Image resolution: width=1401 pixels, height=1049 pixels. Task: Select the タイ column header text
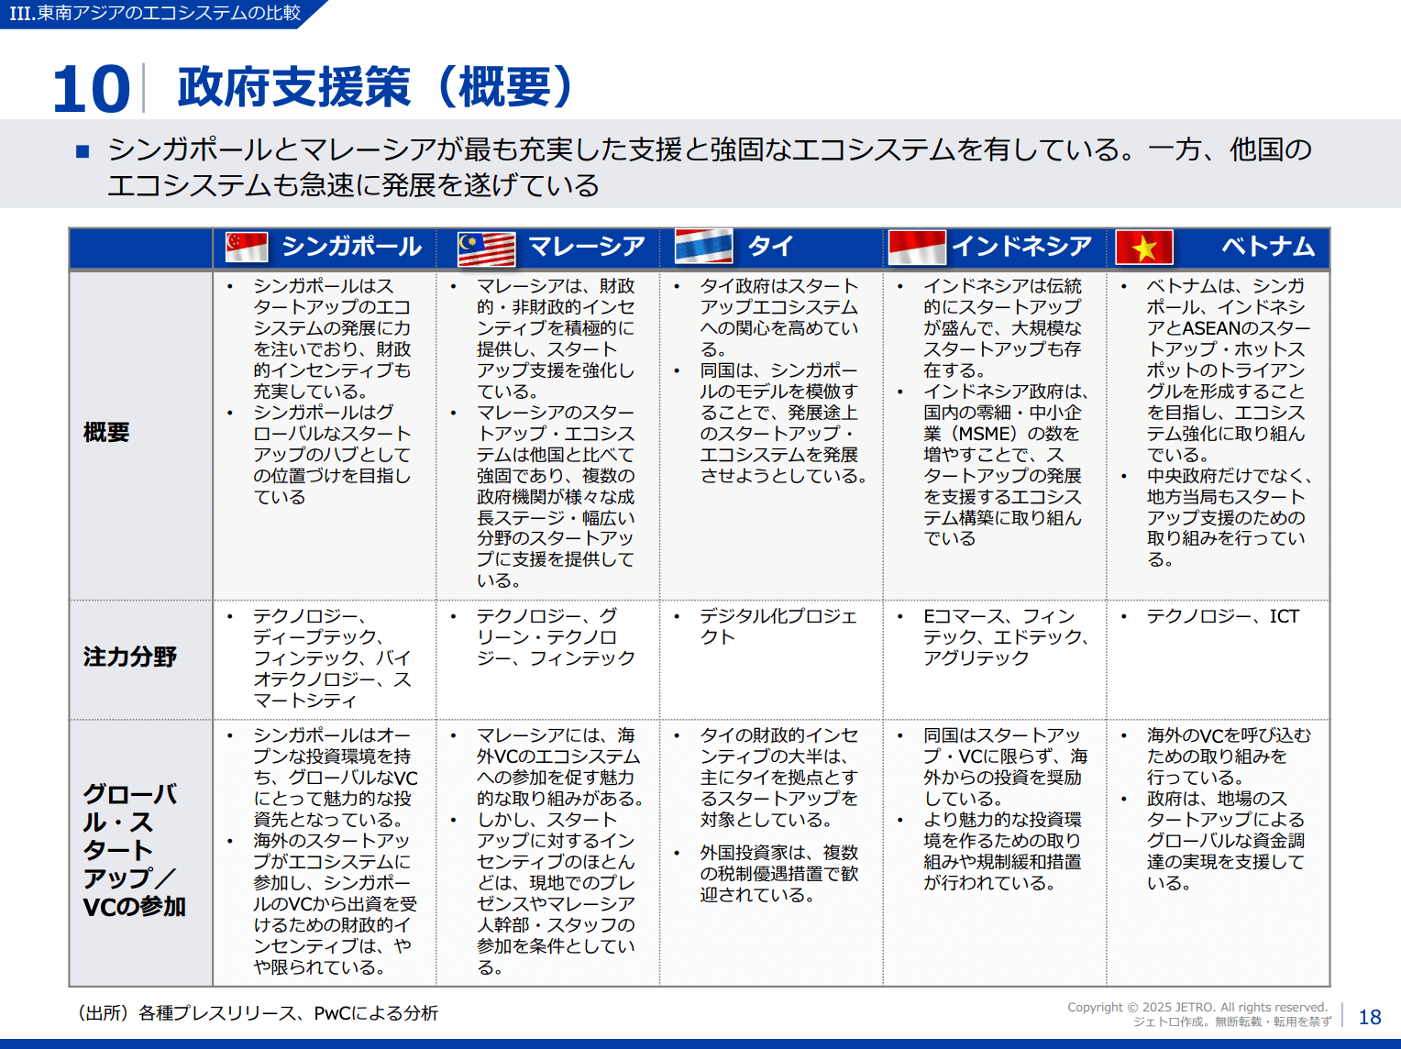click(x=770, y=246)
